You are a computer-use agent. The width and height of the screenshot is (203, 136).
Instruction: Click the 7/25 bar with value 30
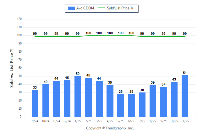point(142,105)
